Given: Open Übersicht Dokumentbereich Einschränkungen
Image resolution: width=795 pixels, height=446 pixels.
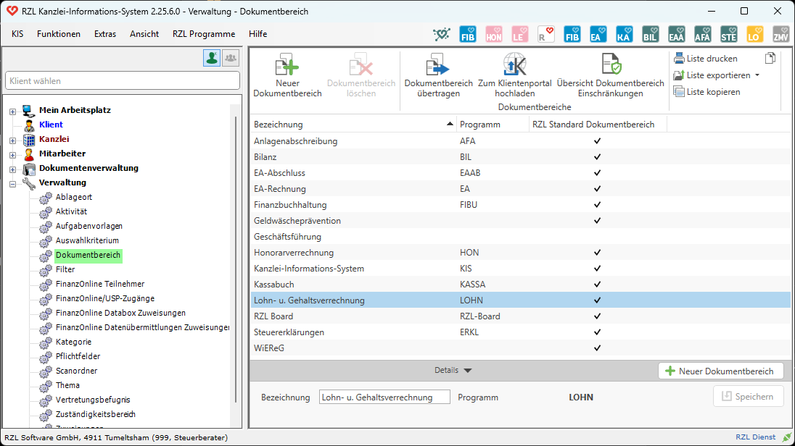Looking at the screenshot, I should 610,66.
